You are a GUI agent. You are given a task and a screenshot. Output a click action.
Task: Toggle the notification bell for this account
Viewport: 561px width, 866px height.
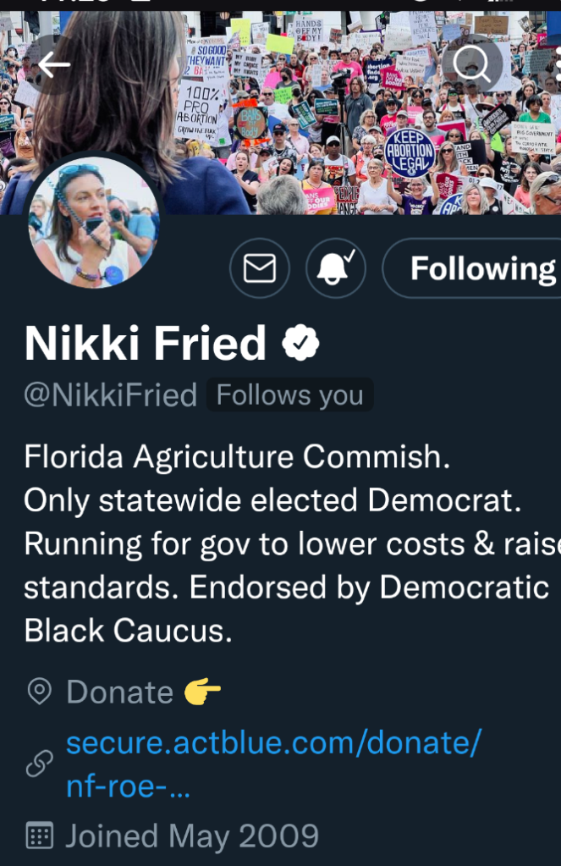(x=336, y=268)
